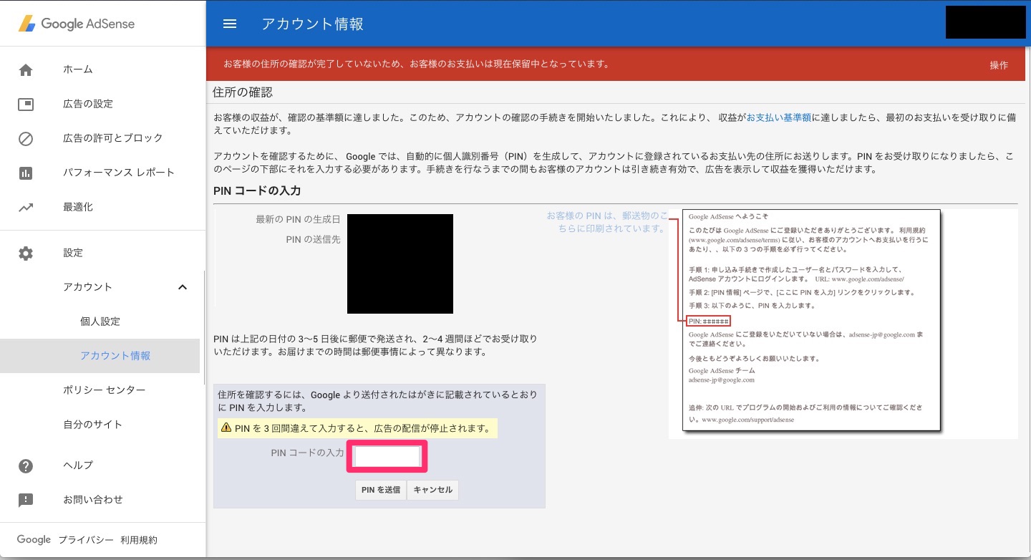1031x560 pixels.
Task: Select 個人設定 submenu item
Action: (100, 322)
